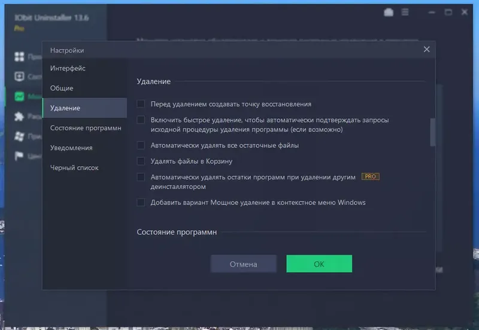This screenshot has height=330, width=479.
Task: Check auto-remove leftovers from other uninstallers
Action: (141, 177)
